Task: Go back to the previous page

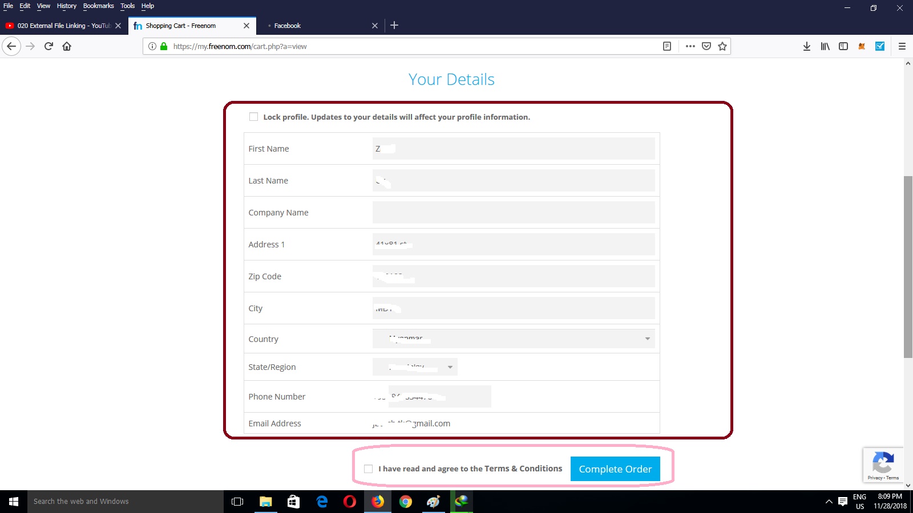Action: point(11,46)
